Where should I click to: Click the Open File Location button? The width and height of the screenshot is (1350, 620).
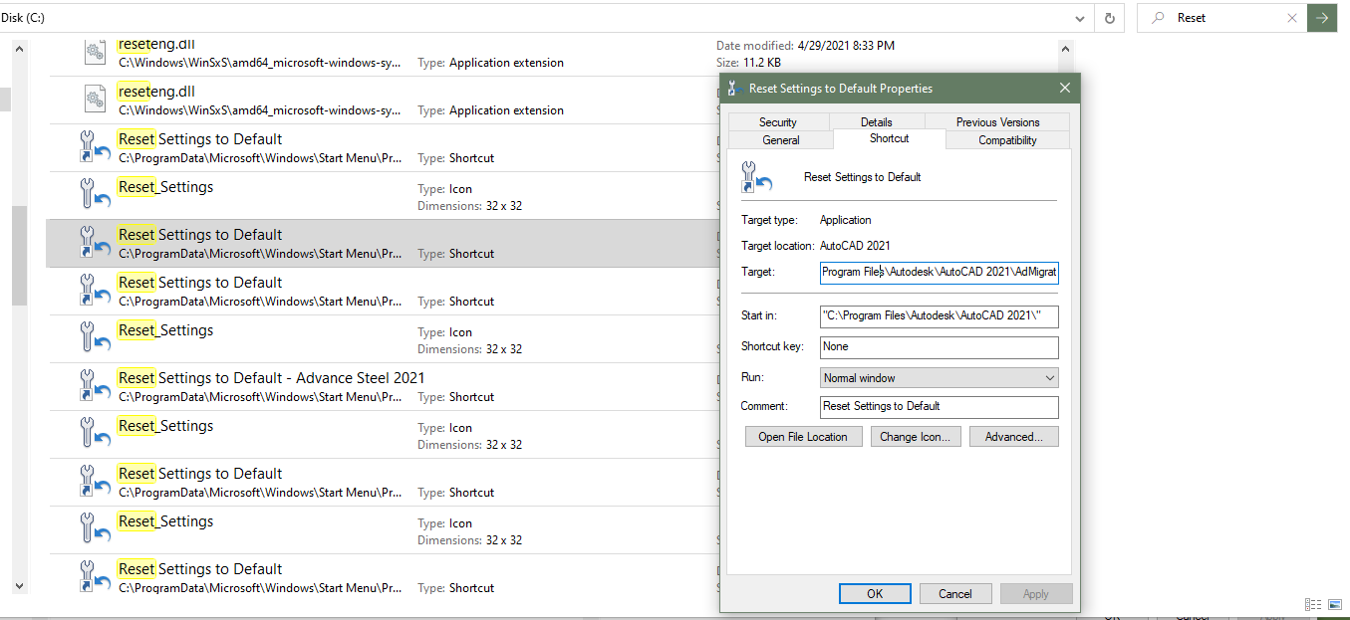tap(803, 436)
